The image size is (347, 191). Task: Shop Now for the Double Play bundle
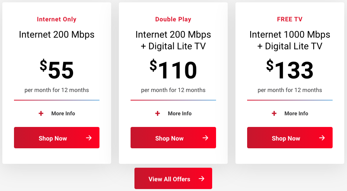pyautogui.click(x=173, y=137)
